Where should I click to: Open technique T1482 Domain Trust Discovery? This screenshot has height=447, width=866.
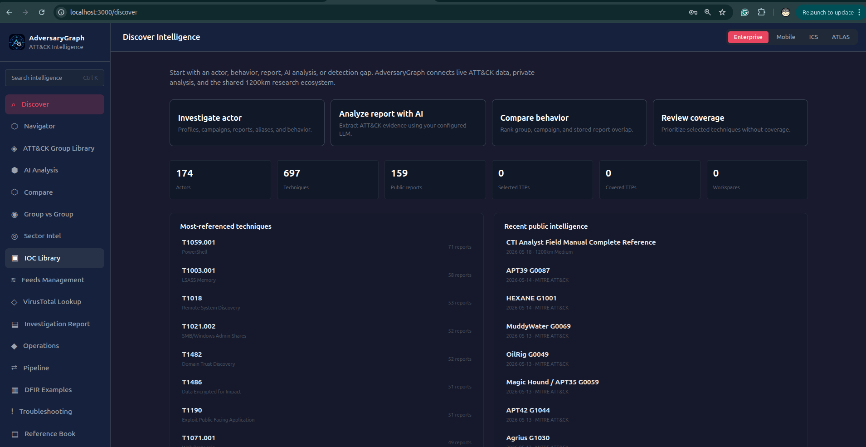[326, 359]
